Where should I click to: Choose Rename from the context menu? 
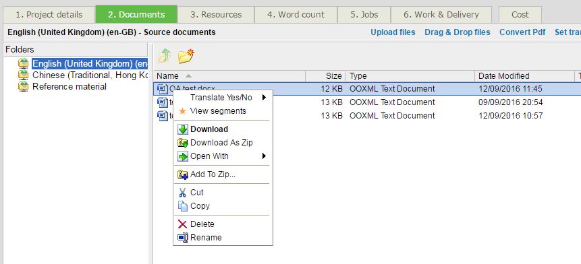click(x=206, y=237)
